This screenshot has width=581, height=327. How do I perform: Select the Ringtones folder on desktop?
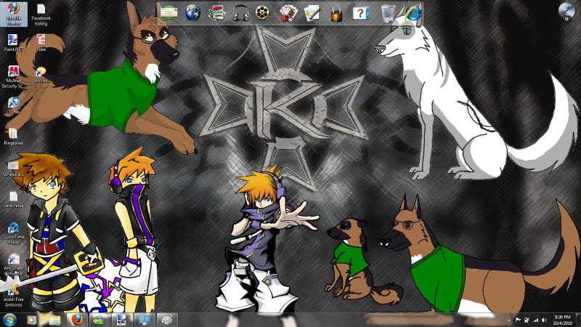tap(13, 137)
